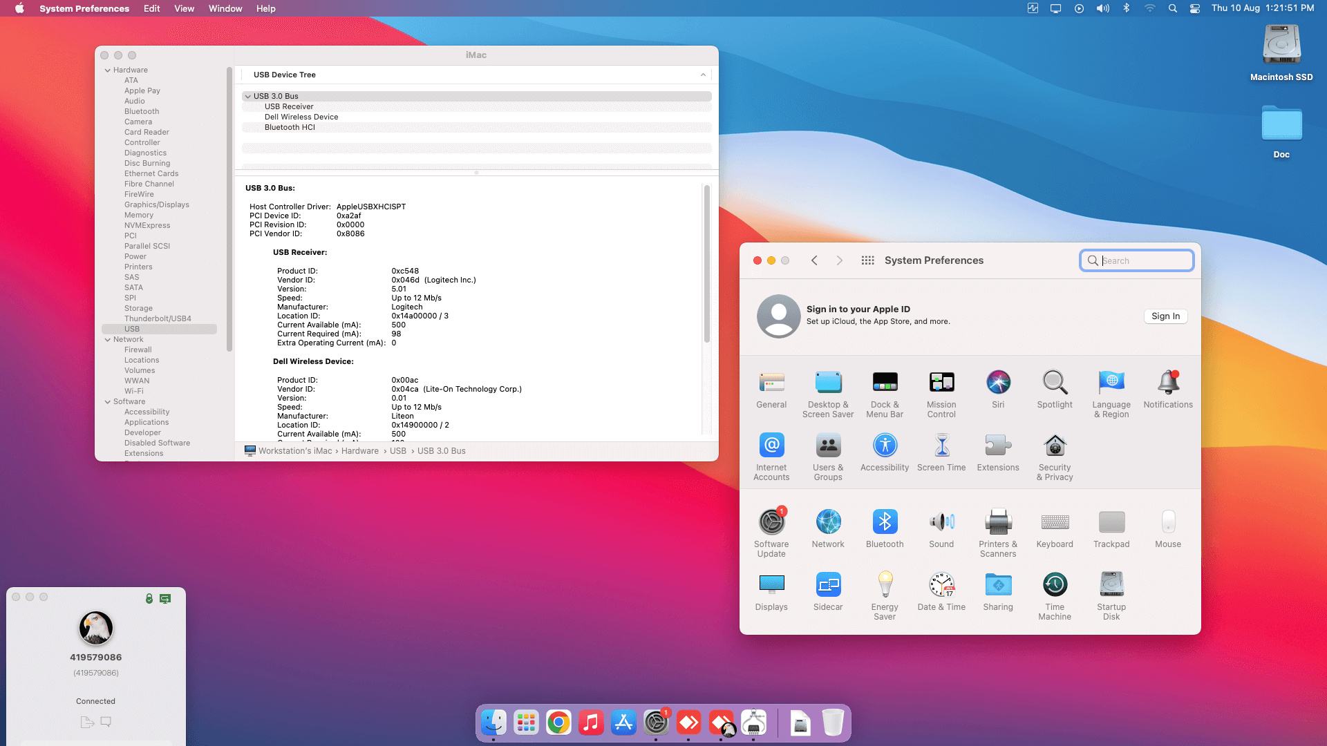This screenshot has width=1327, height=746.
Task: Open Date & Time preferences
Action: click(941, 592)
